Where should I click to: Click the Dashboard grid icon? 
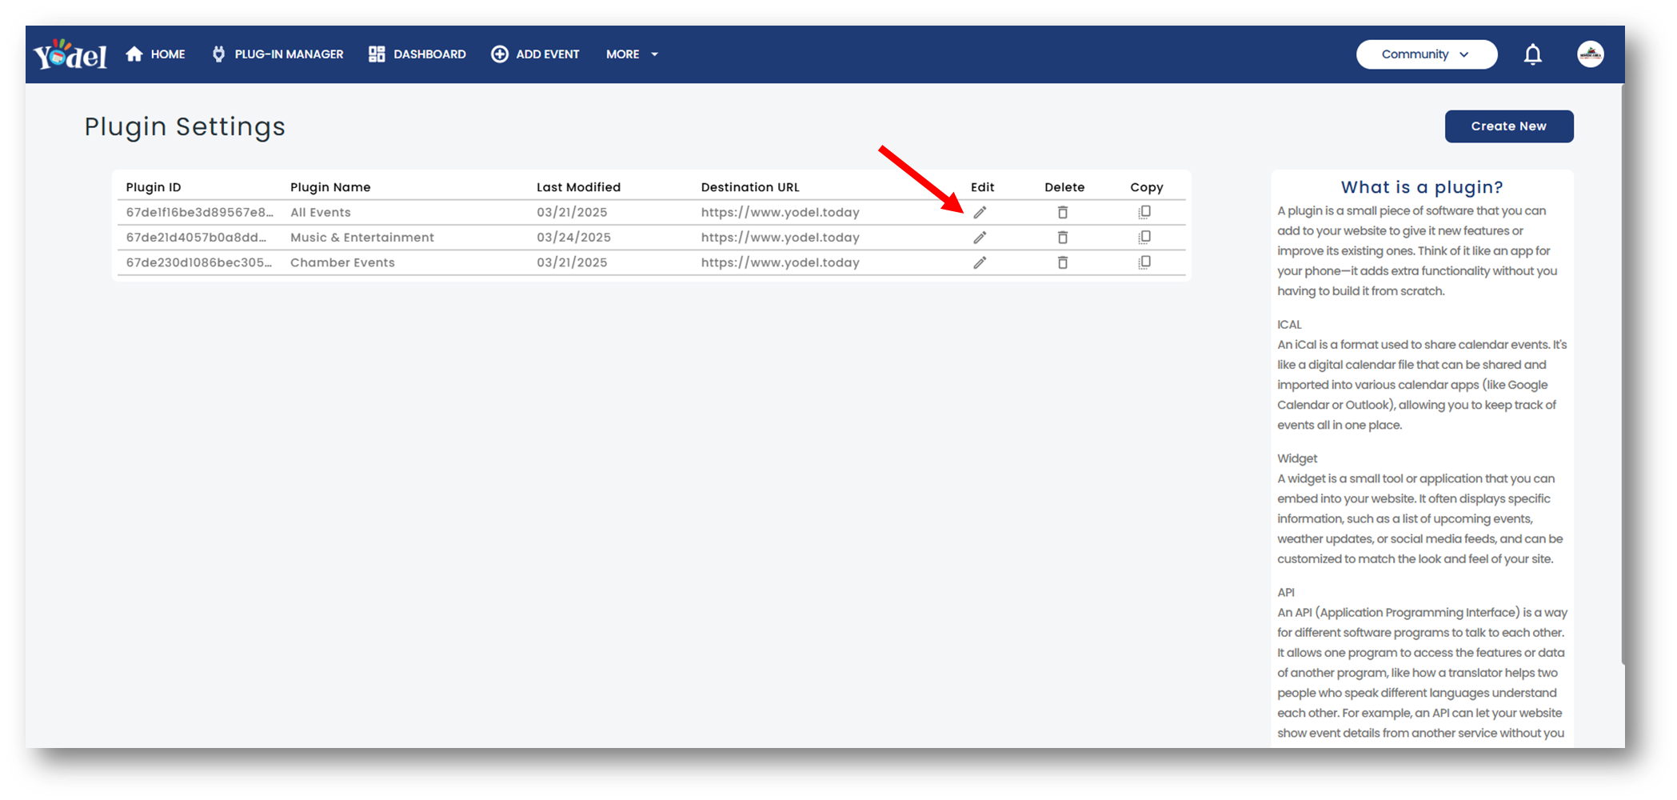[375, 54]
